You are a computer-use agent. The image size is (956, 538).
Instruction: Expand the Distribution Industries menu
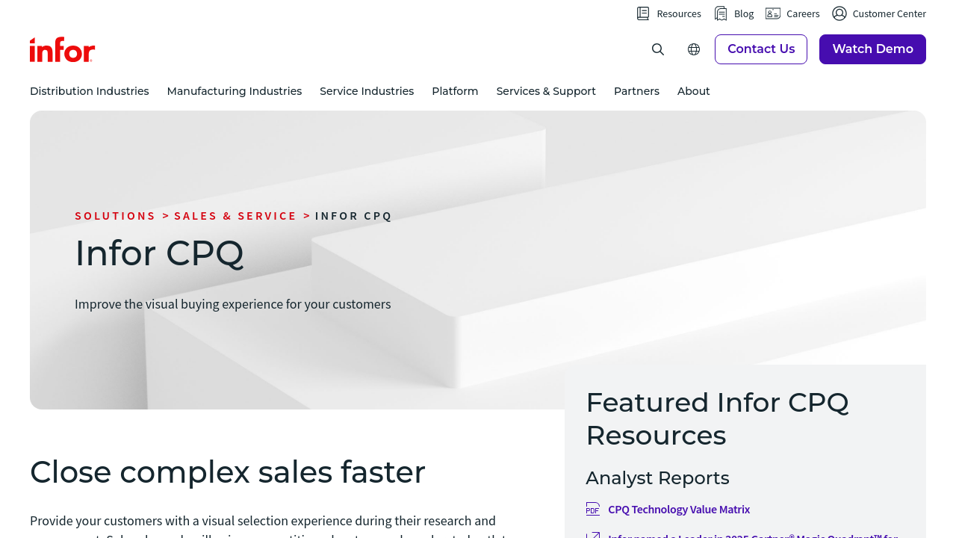[90, 91]
